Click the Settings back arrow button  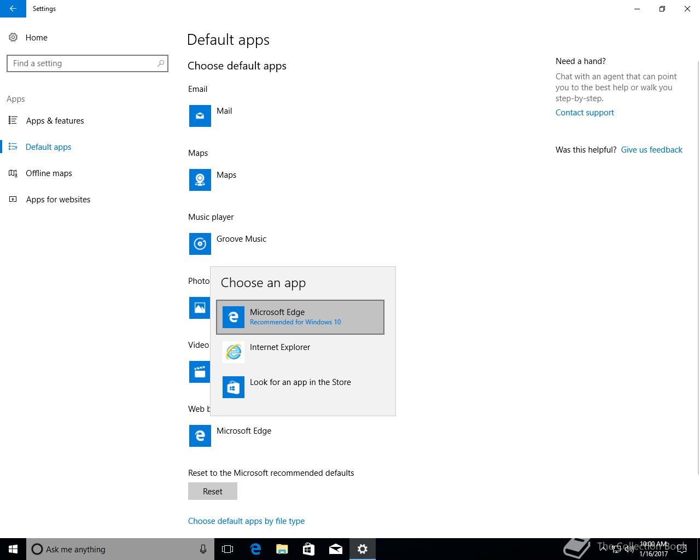pos(13,9)
